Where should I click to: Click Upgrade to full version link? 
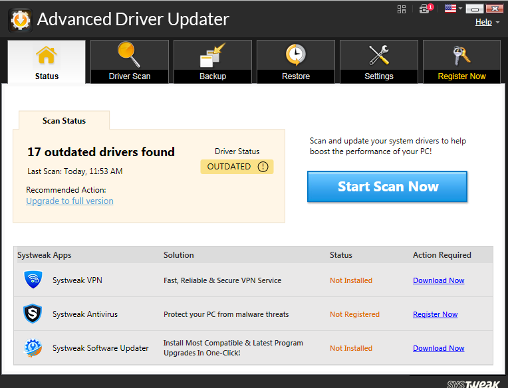point(70,201)
